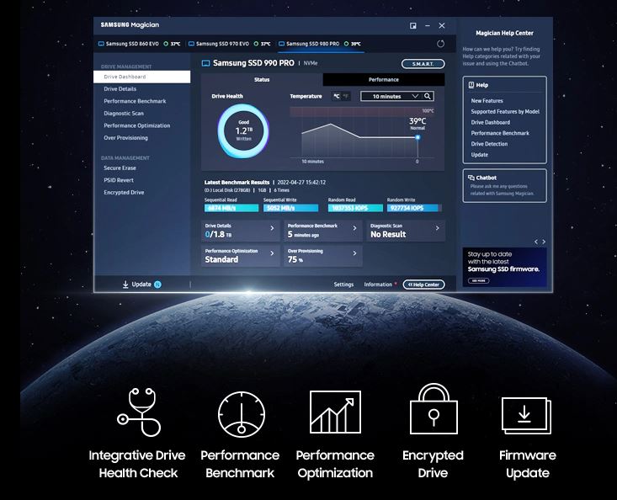Open Drive Detection help link

click(490, 144)
